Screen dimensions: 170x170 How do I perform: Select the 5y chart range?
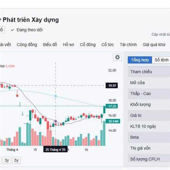[16, 160]
